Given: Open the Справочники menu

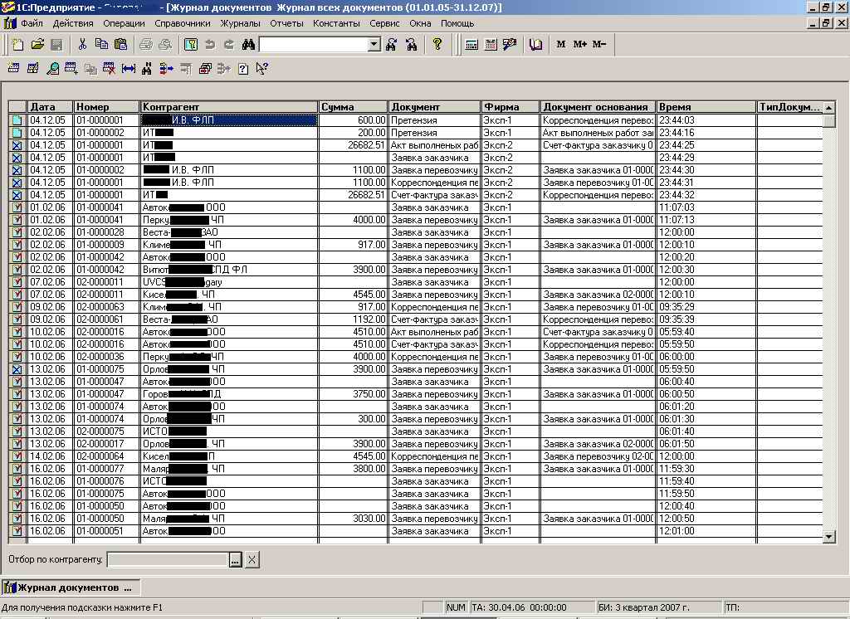Looking at the screenshot, I should (182, 23).
